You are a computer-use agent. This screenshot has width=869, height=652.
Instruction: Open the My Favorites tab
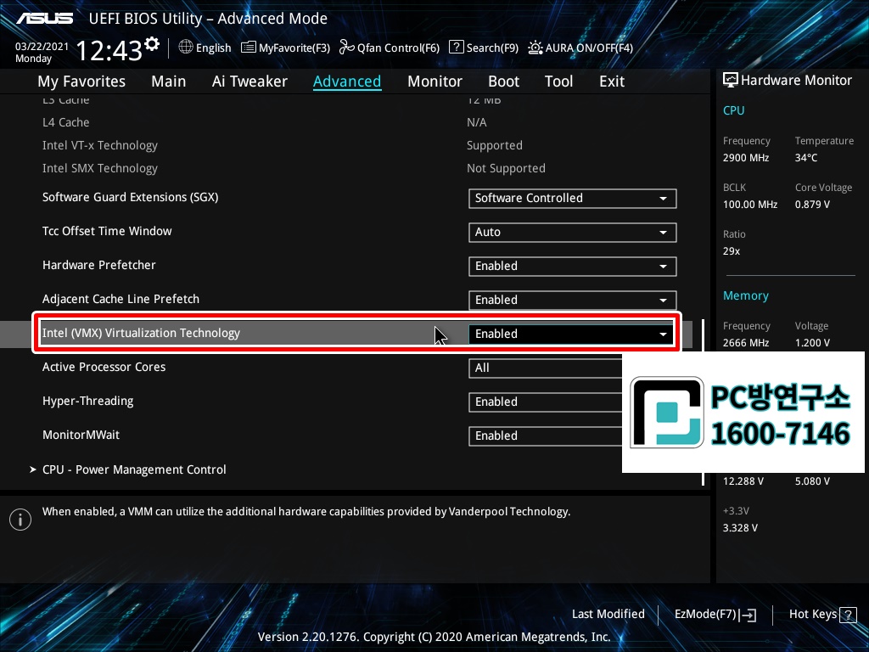coord(81,81)
